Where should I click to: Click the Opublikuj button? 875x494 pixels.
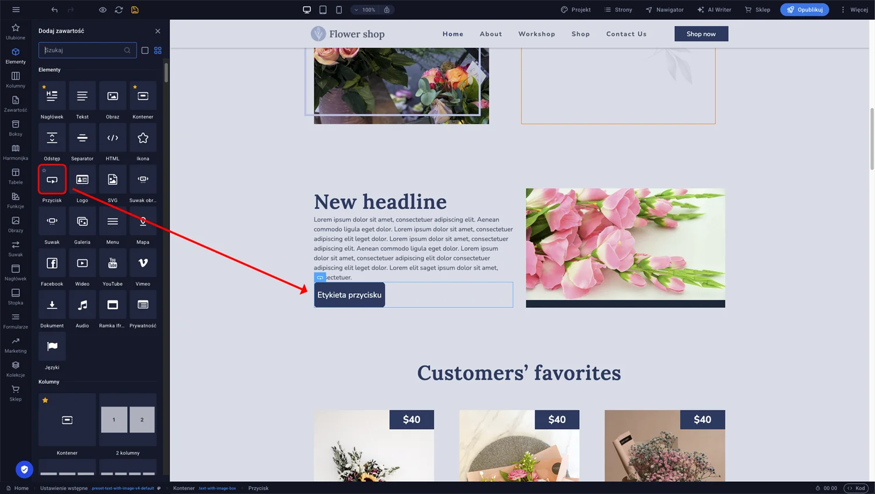pyautogui.click(x=804, y=10)
